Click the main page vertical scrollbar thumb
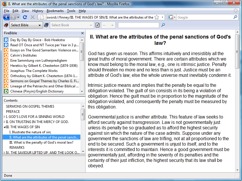This screenshot has height=181, width=242. [x=237, y=51]
